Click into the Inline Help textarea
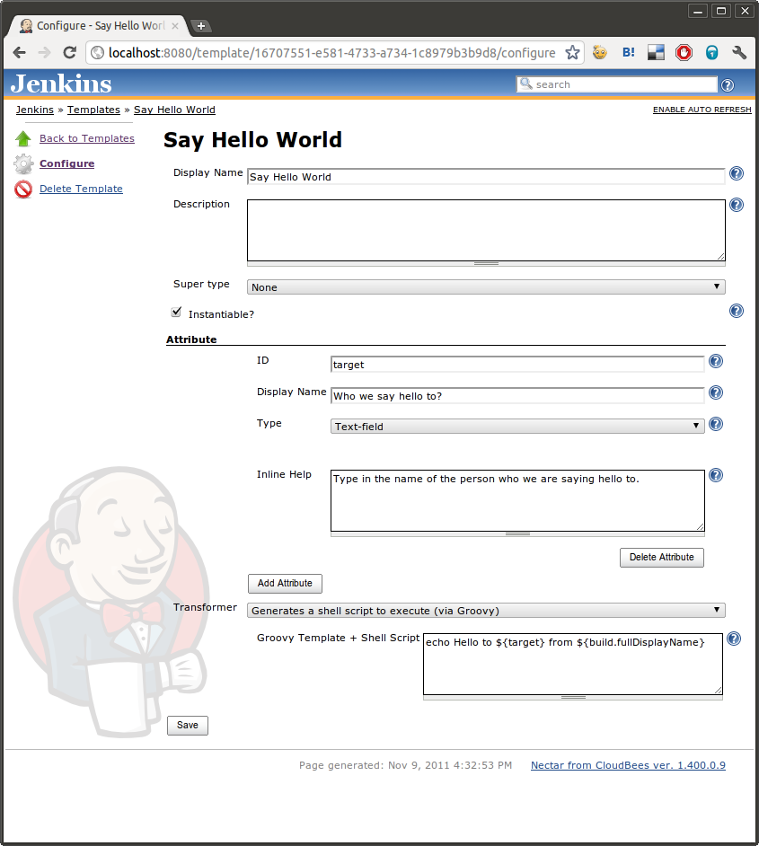Image resolution: width=759 pixels, height=846 pixels. 517,500
